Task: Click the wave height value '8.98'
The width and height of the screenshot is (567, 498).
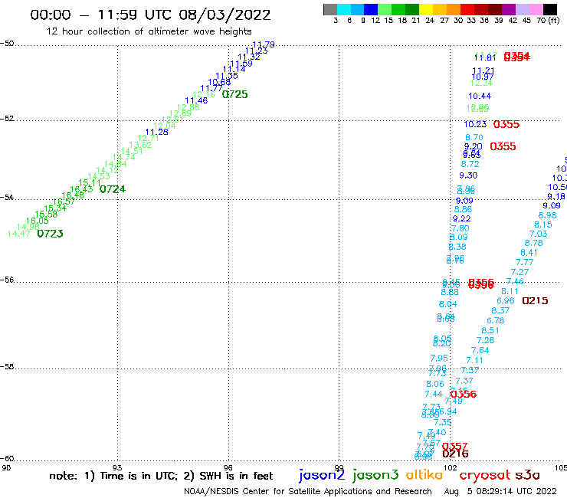Action: click(x=548, y=215)
